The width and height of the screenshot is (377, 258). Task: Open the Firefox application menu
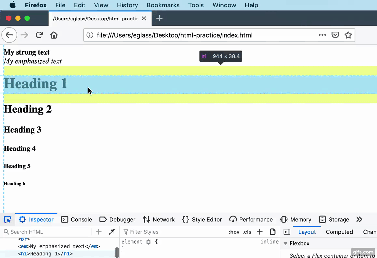pyautogui.click(x=35, y=5)
